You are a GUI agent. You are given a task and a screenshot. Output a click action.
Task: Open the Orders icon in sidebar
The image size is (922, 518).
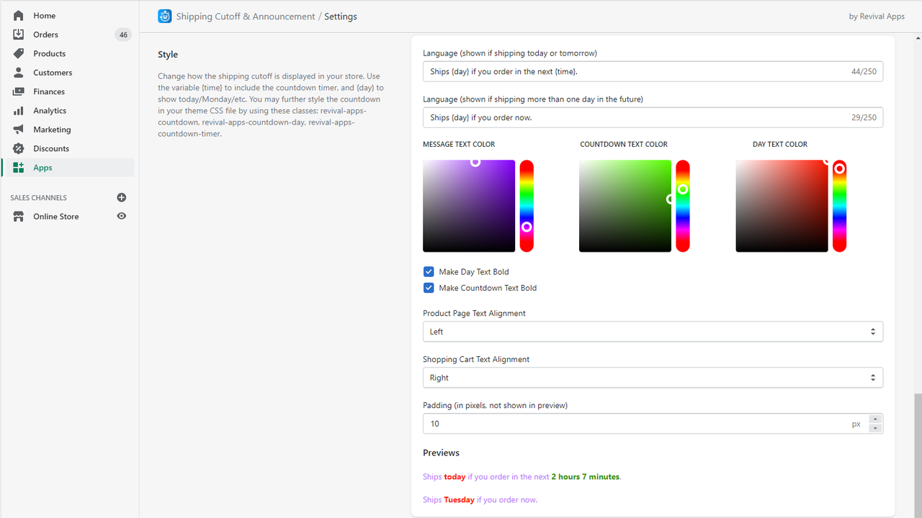tap(19, 35)
